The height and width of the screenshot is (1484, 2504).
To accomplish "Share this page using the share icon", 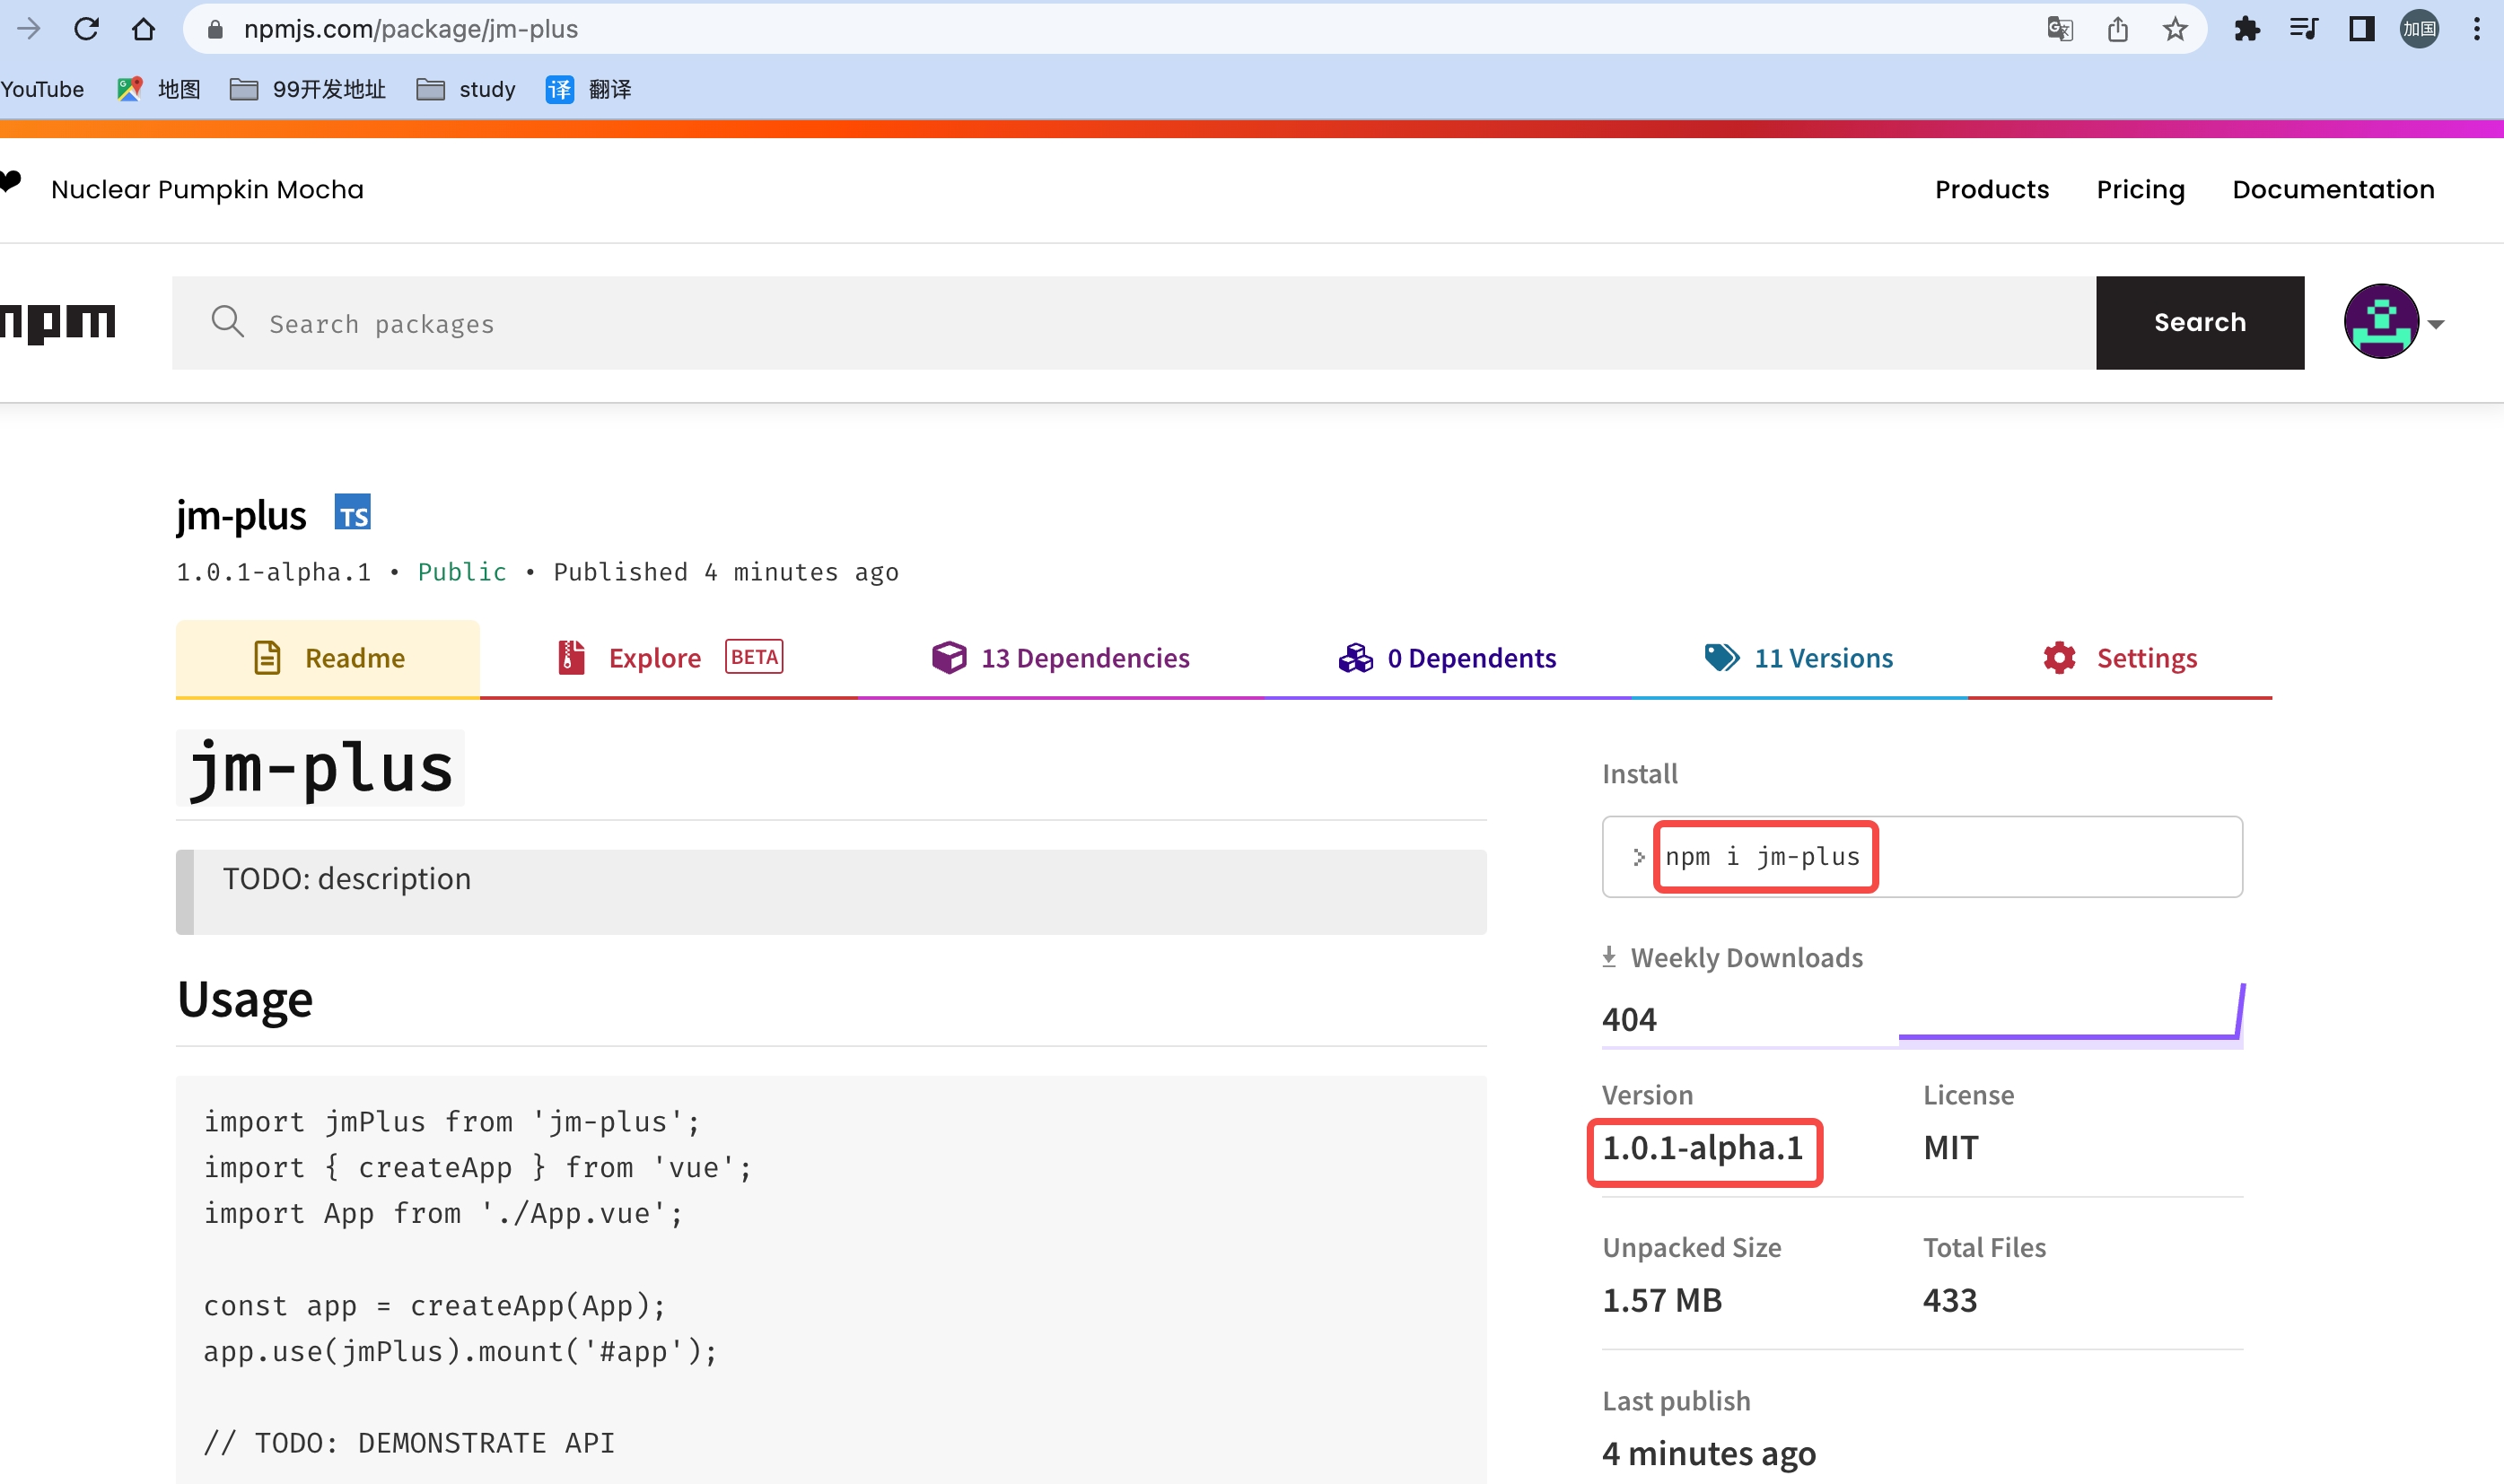I will click(2118, 29).
